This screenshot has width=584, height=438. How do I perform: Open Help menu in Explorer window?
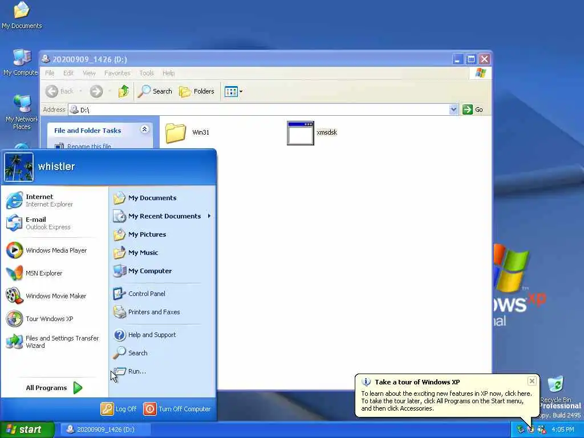click(168, 73)
